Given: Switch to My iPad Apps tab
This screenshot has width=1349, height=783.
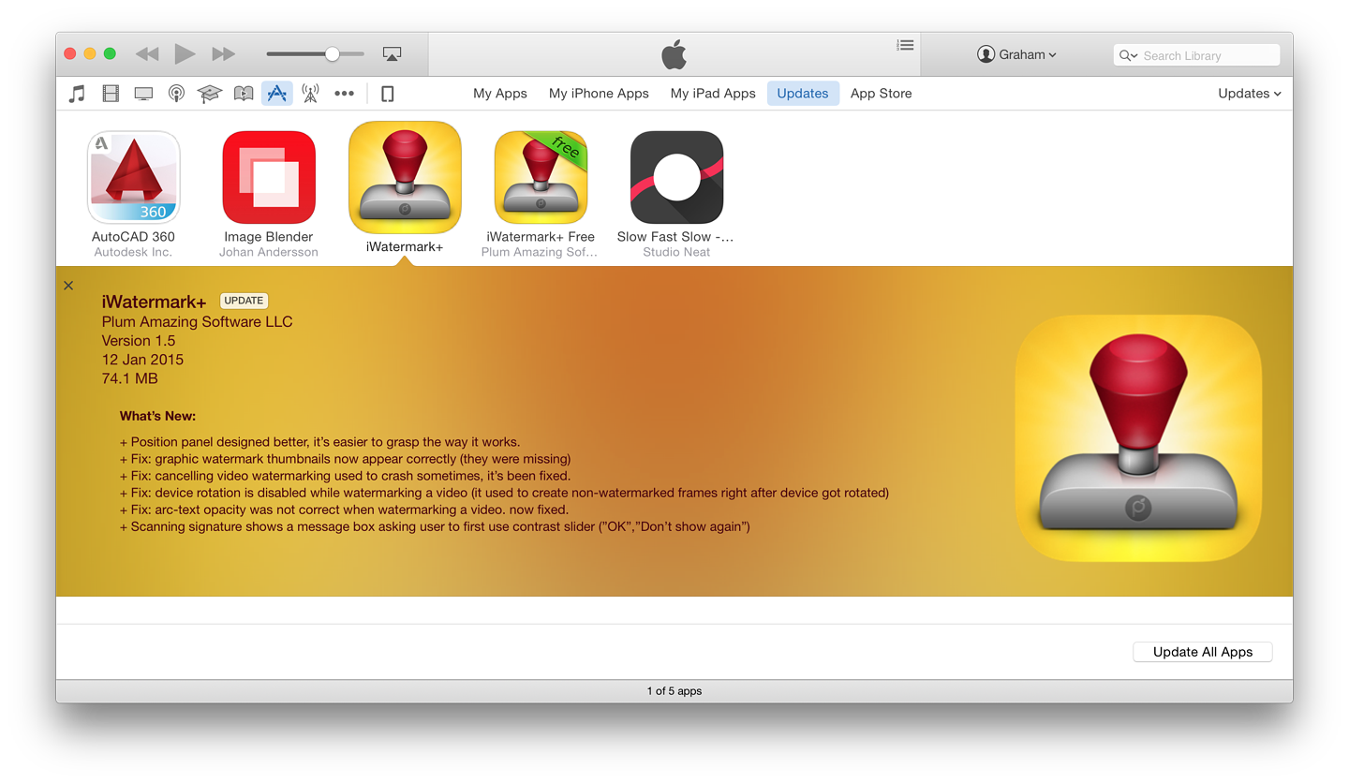Looking at the screenshot, I should [713, 94].
